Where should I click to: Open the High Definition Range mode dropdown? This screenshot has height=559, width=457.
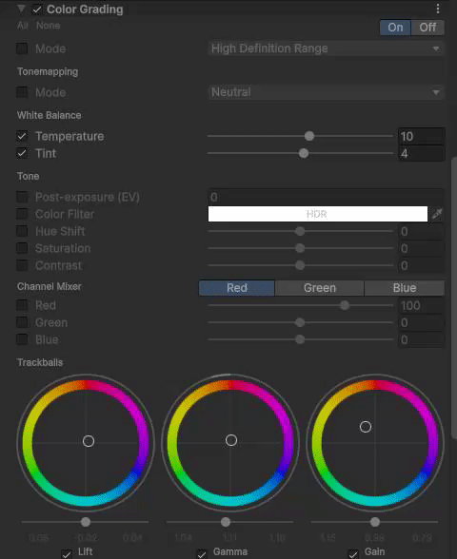point(326,48)
